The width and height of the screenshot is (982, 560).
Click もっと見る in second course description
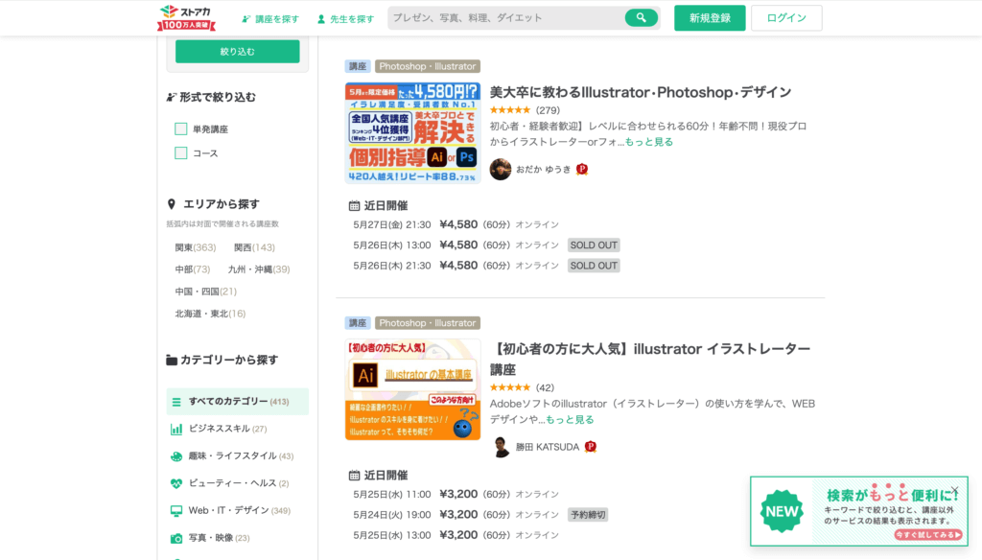(x=570, y=420)
